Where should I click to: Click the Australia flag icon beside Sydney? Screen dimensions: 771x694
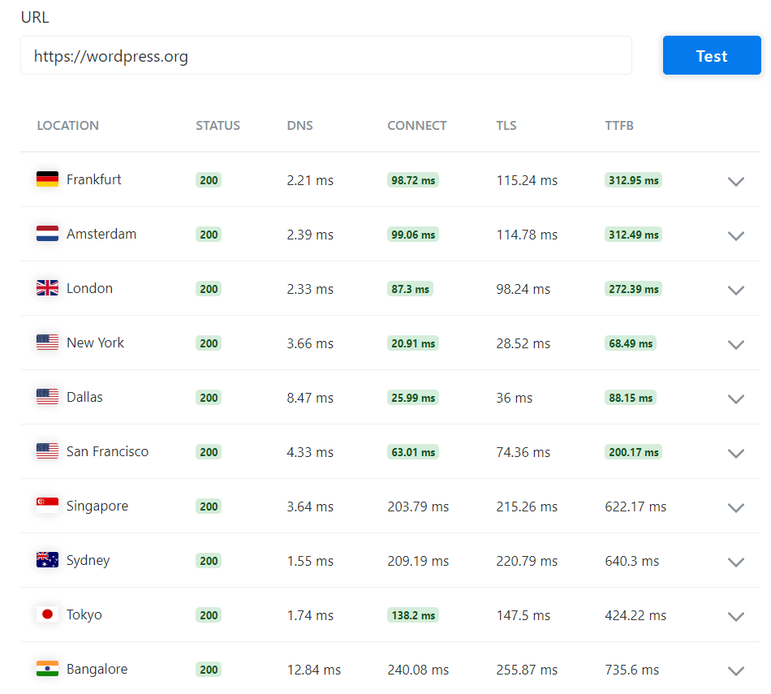point(47,560)
